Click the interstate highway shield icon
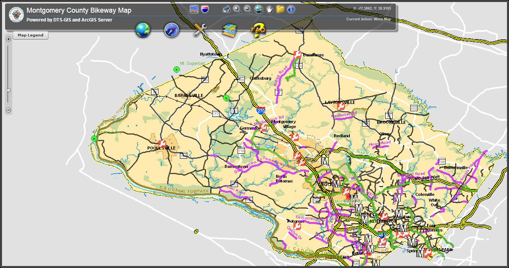This screenshot has width=509, height=268. coord(205,9)
